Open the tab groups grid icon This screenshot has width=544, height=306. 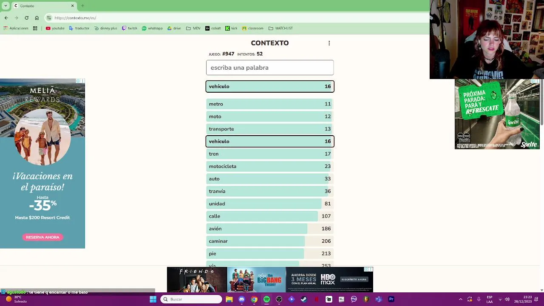pos(35,28)
